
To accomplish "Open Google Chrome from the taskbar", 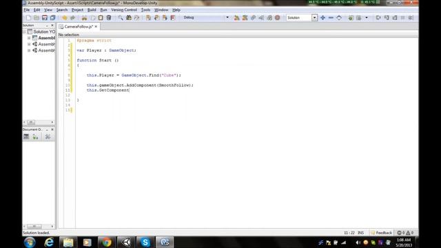I will click(107, 242).
